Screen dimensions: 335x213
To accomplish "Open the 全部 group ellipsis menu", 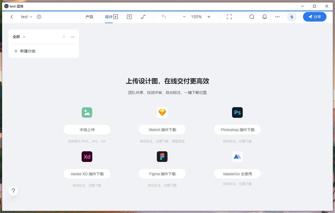I will point(73,37).
